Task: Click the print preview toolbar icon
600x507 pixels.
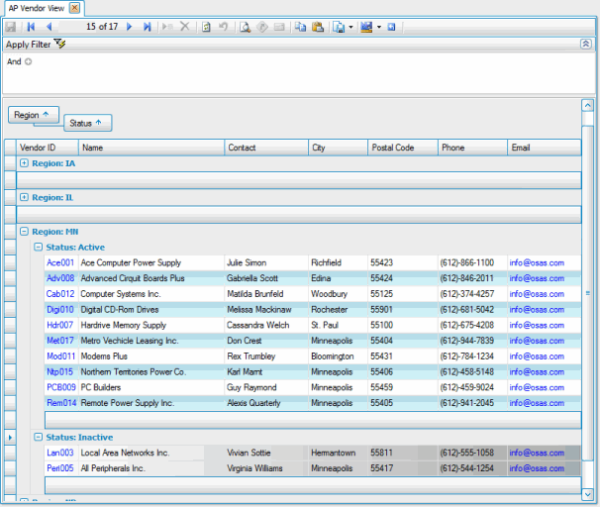Action: tap(246, 27)
